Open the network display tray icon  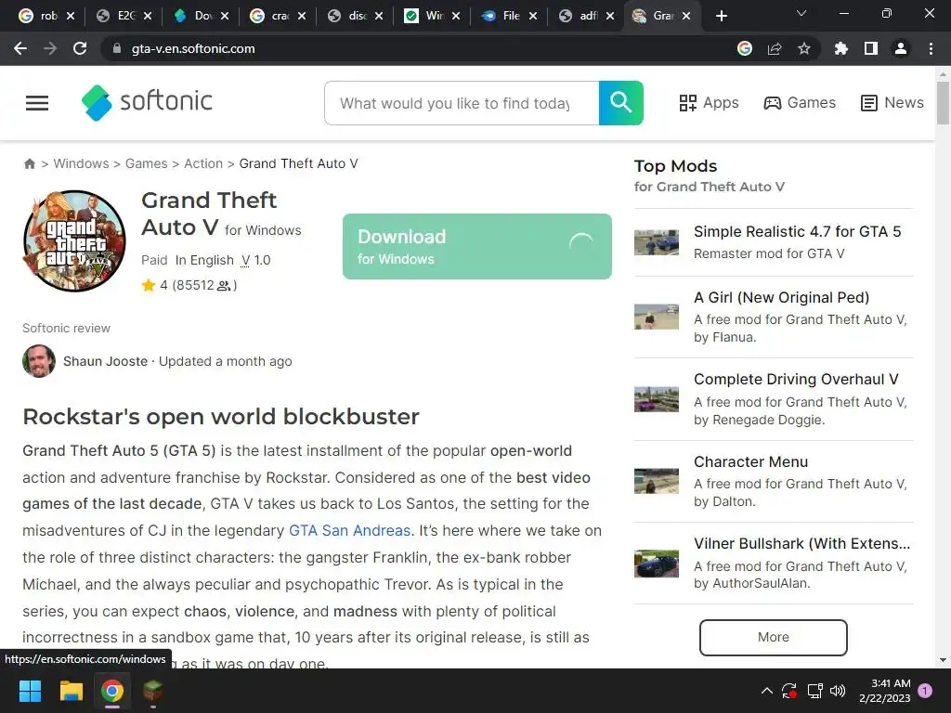[814, 691]
